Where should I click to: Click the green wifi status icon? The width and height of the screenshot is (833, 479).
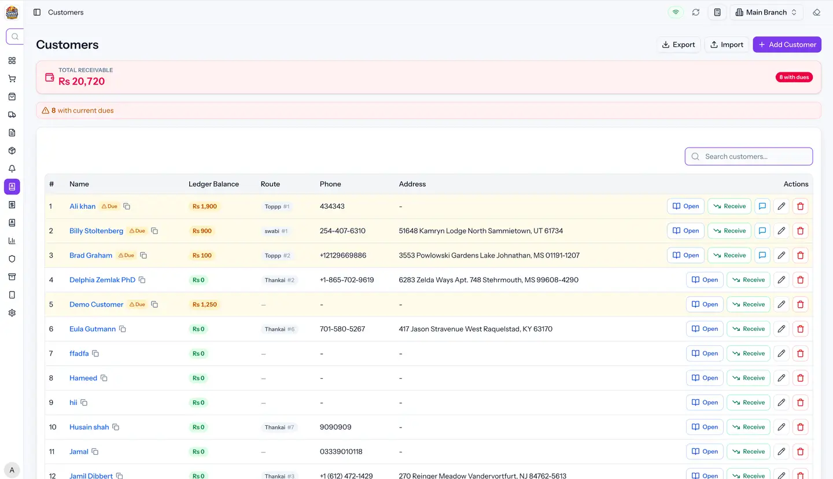[x=676, y=12]
